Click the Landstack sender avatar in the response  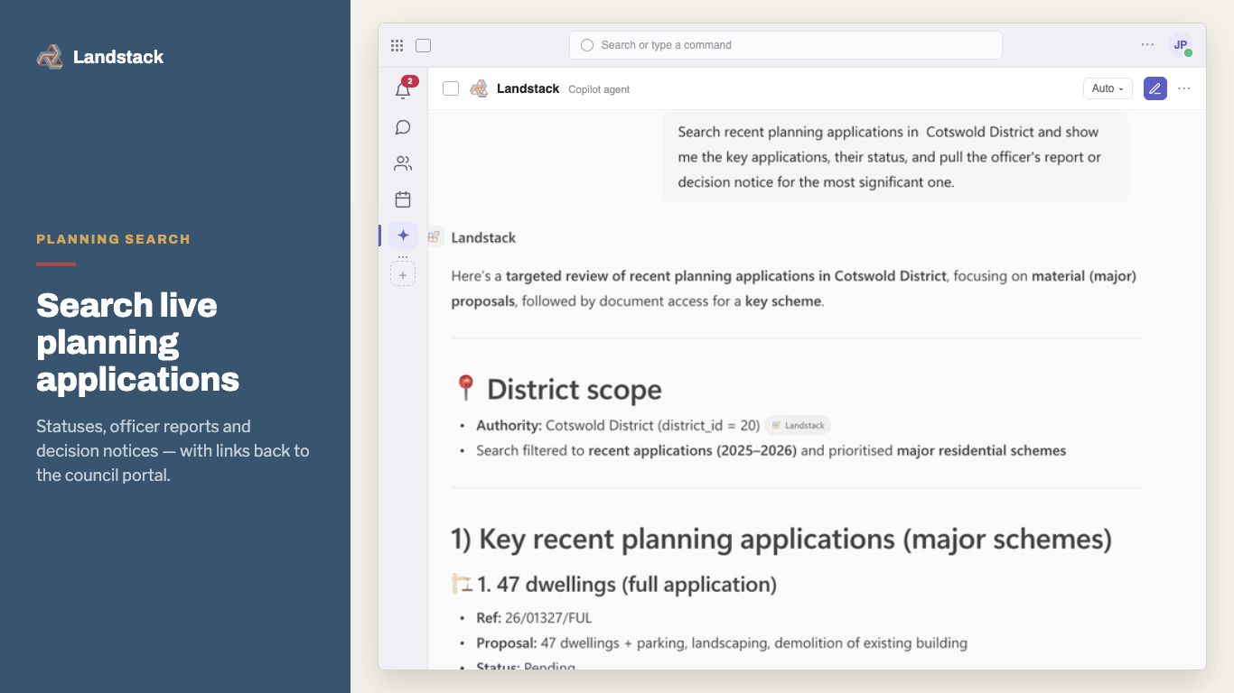pos(435,237)
